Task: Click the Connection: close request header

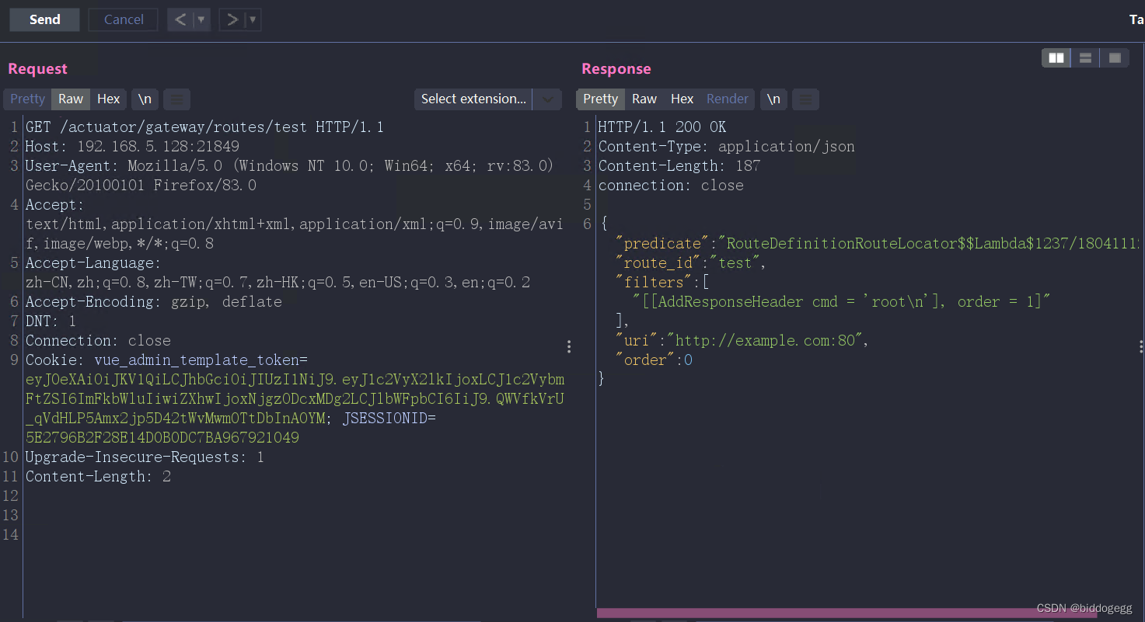Action: tap(98, 340)
